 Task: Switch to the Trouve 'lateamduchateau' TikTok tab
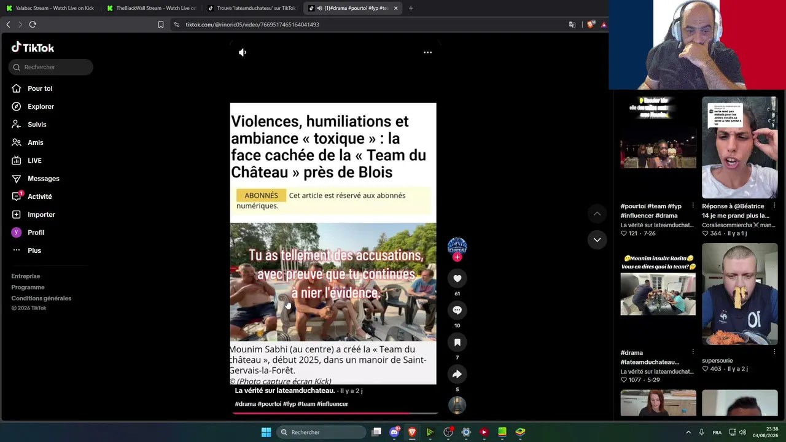tap(252, 8)
